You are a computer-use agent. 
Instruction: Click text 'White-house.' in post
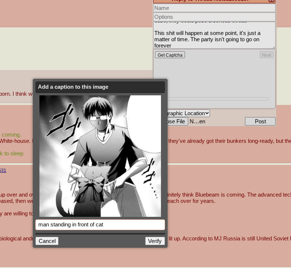pyautogui.click(x=15, y=141)
